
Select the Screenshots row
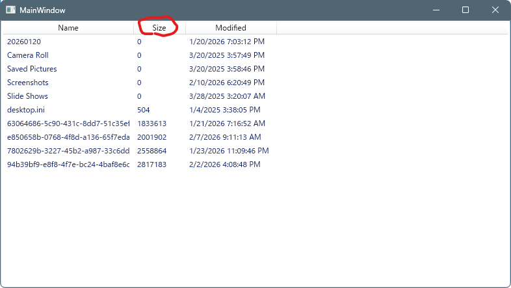click(28, 83)
